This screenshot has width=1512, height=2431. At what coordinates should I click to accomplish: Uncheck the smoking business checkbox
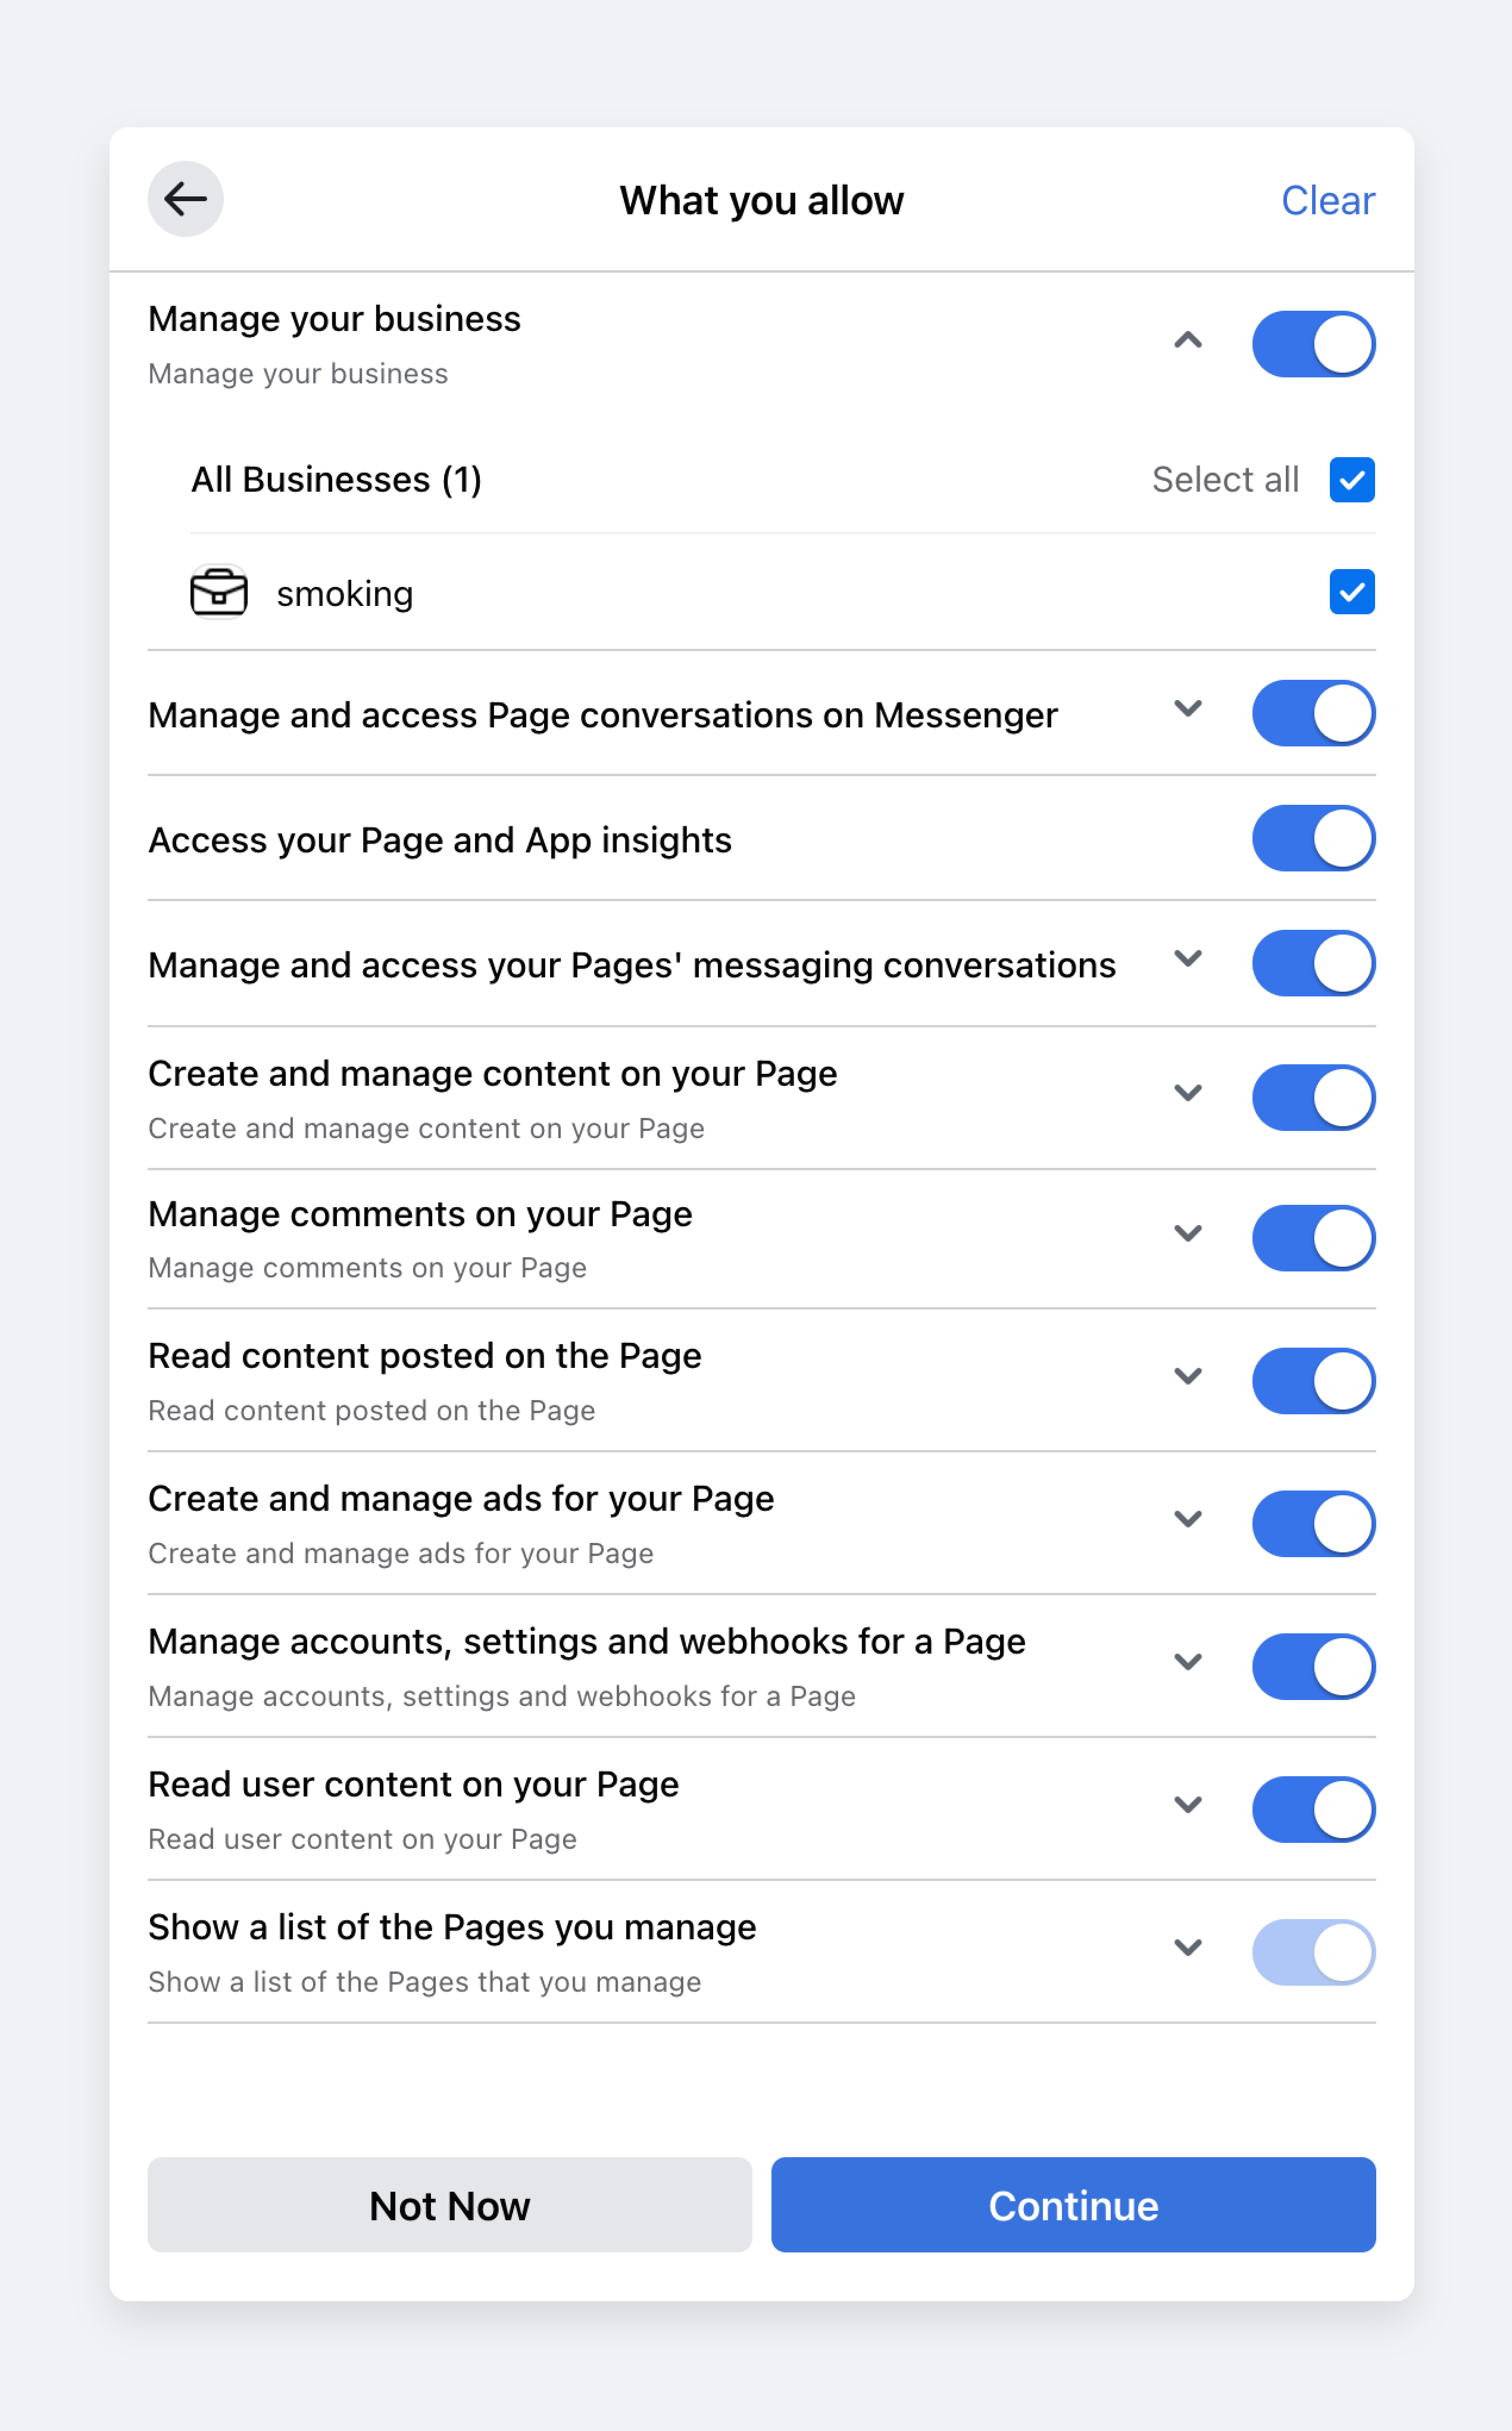1351,592
